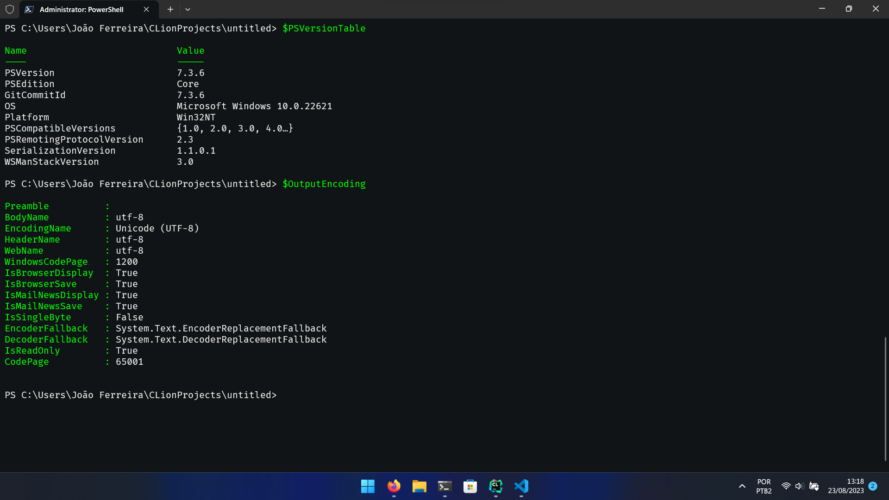Click the Terminal taskbar icon
889x500 pixels.
pyautogui.click(x=444, y=486)
